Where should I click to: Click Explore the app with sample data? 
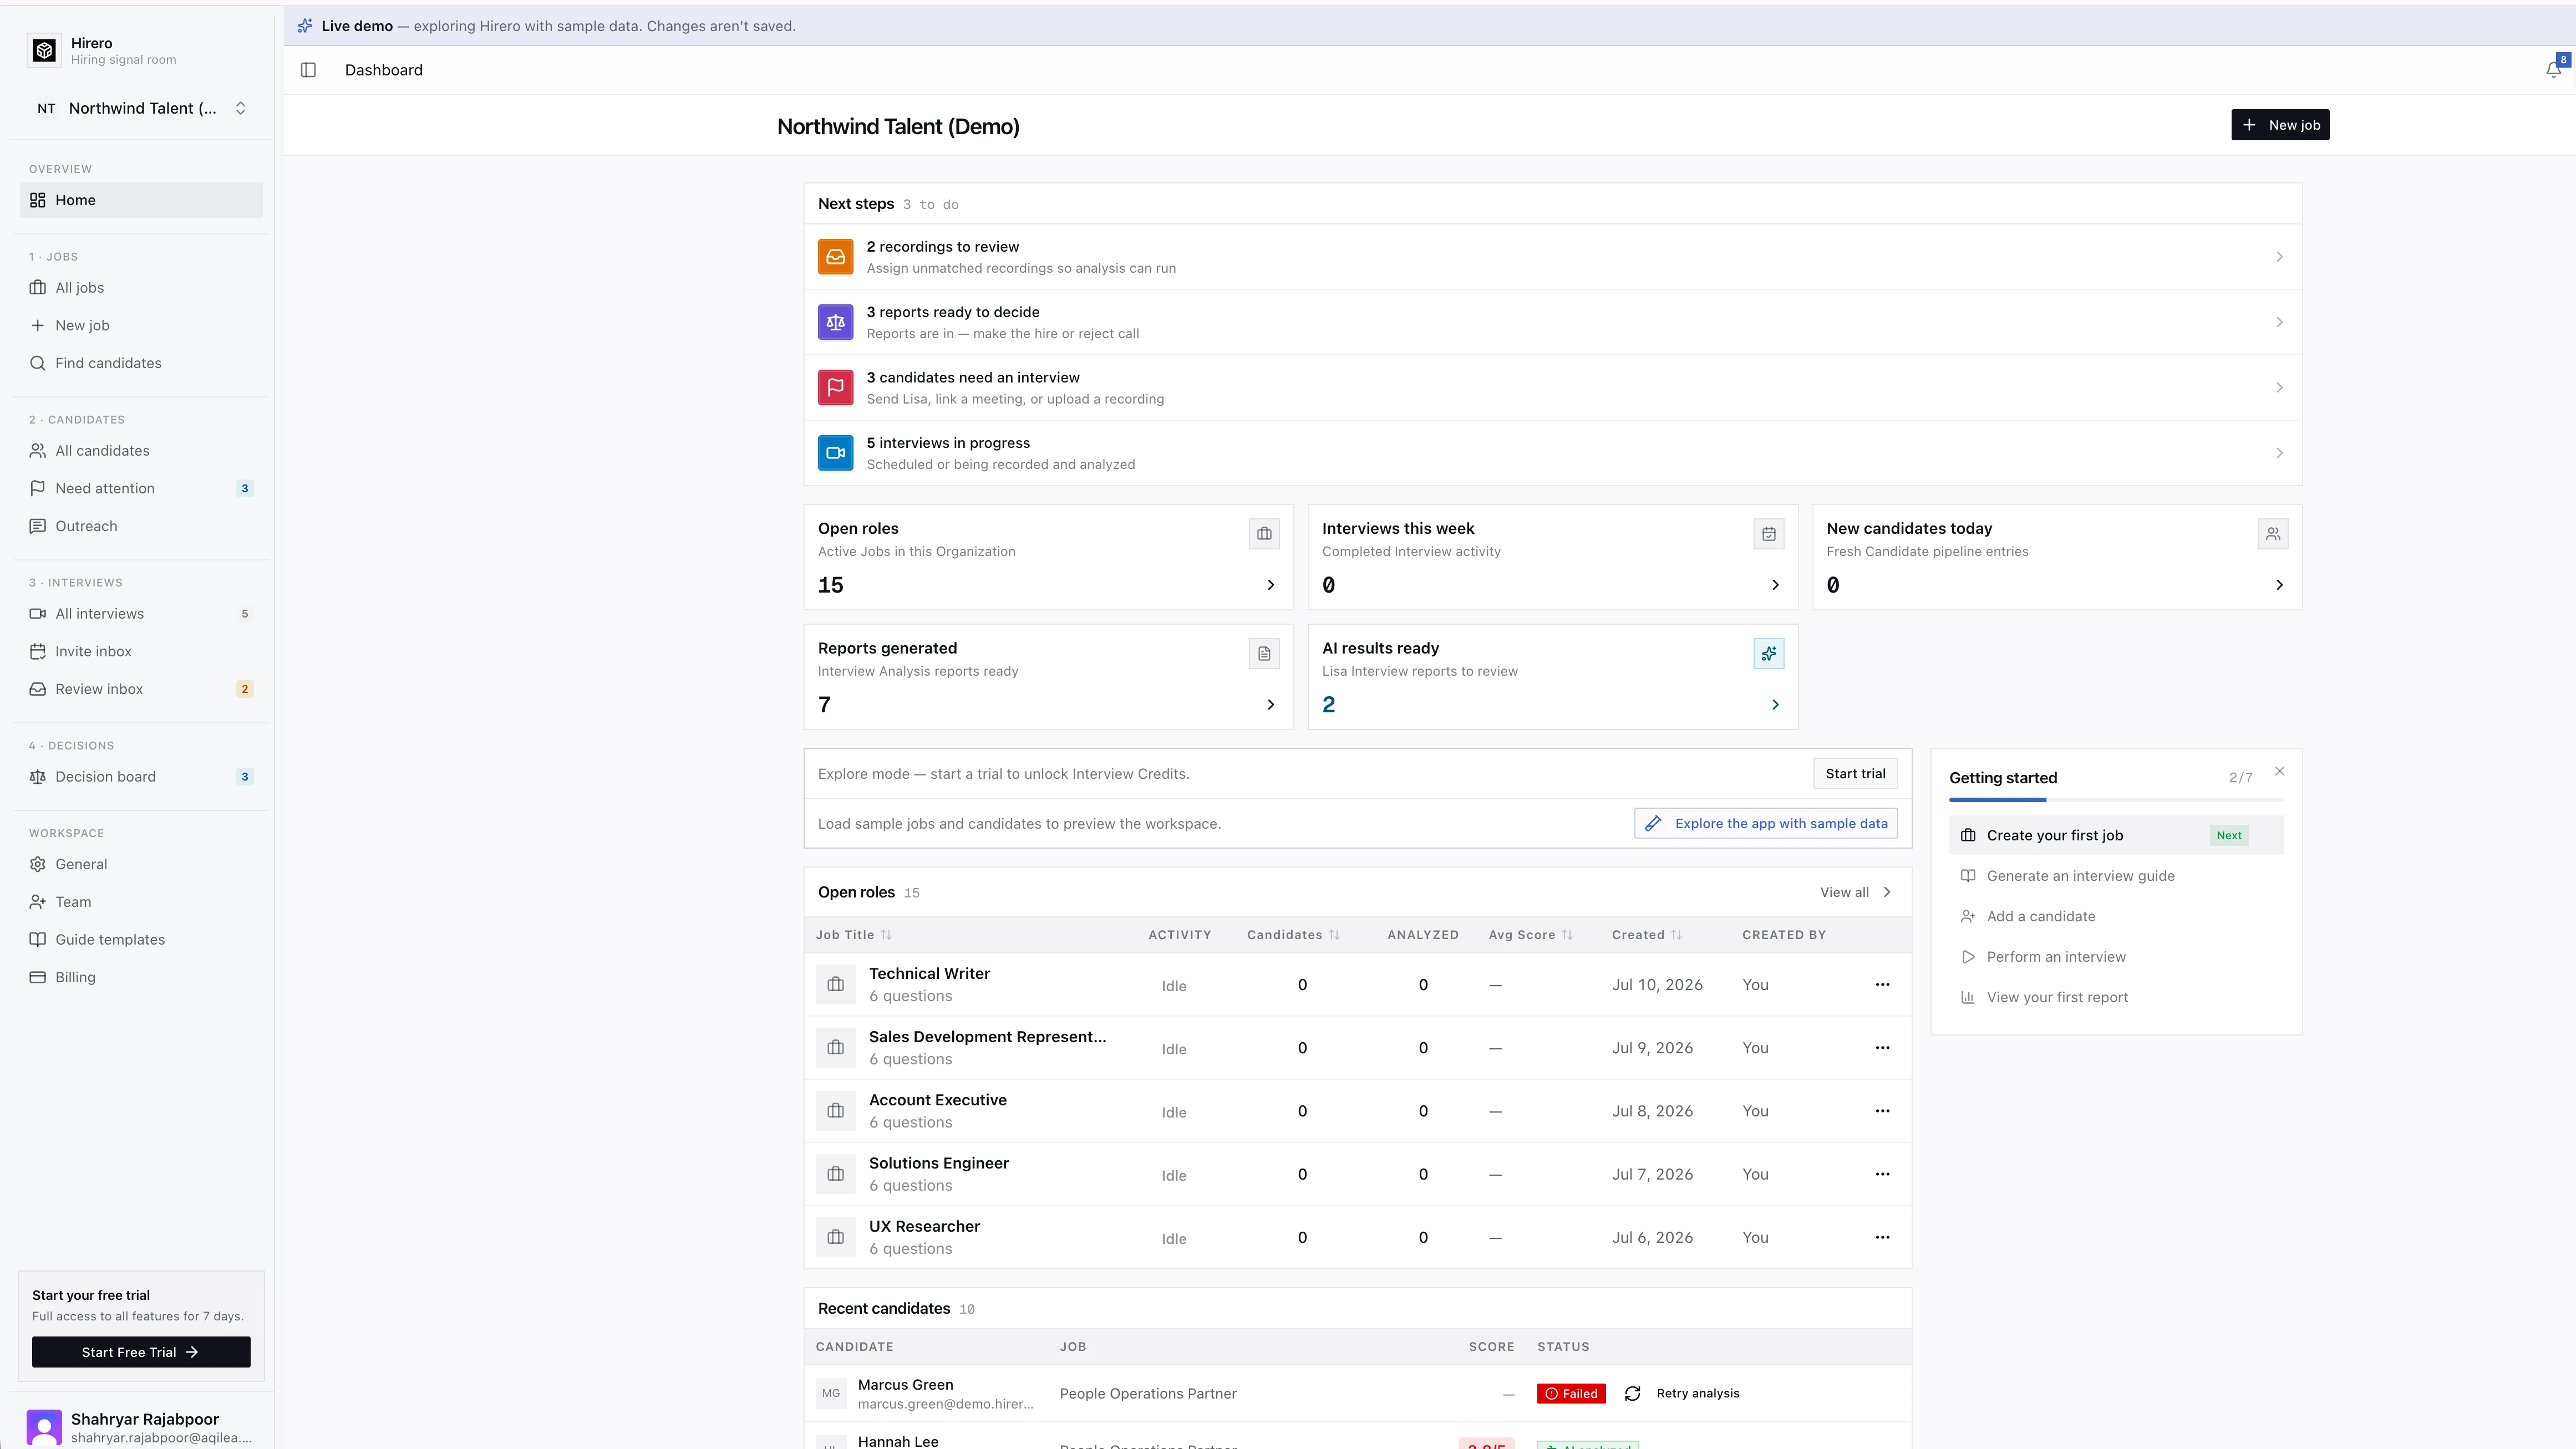click(1766, 823)
